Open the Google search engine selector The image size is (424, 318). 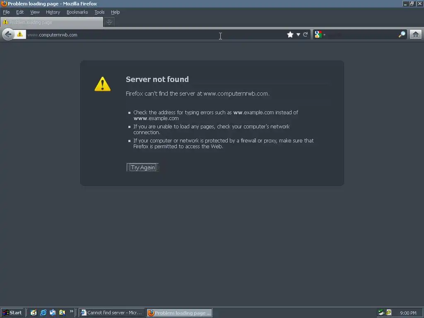[x=320, y=35]
